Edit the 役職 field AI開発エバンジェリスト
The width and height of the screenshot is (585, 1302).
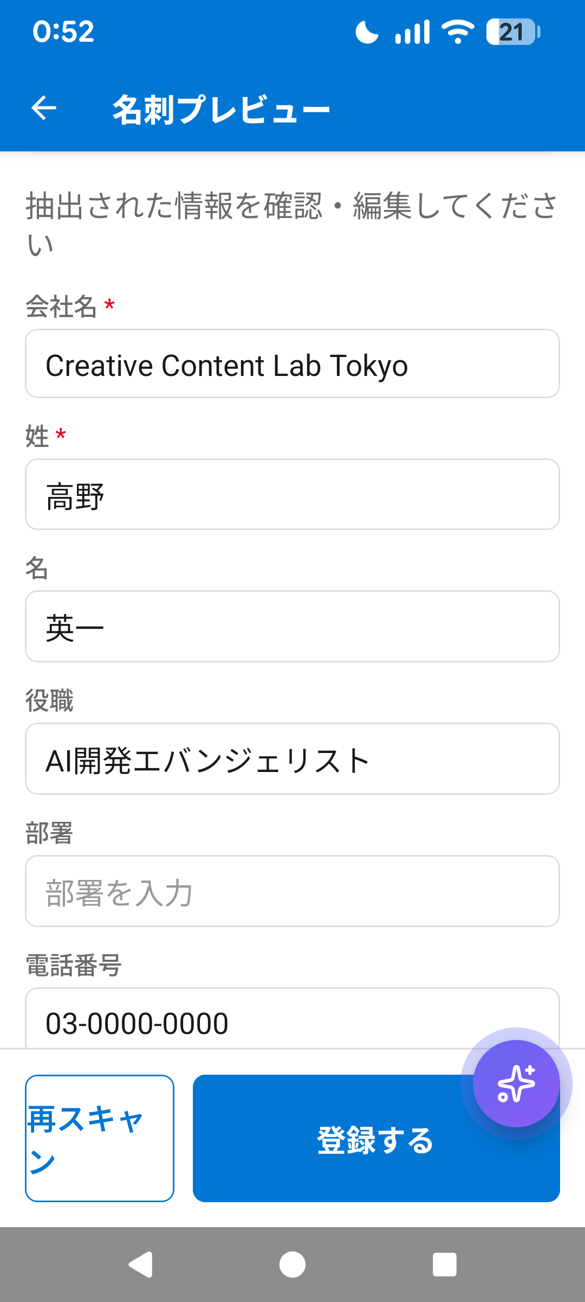tap(292, 759)
